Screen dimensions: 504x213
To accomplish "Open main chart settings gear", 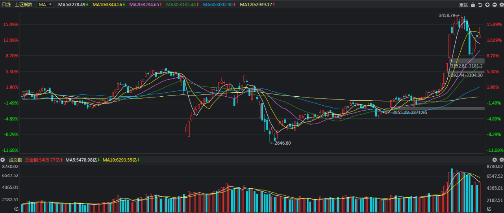I will [501, 5].
